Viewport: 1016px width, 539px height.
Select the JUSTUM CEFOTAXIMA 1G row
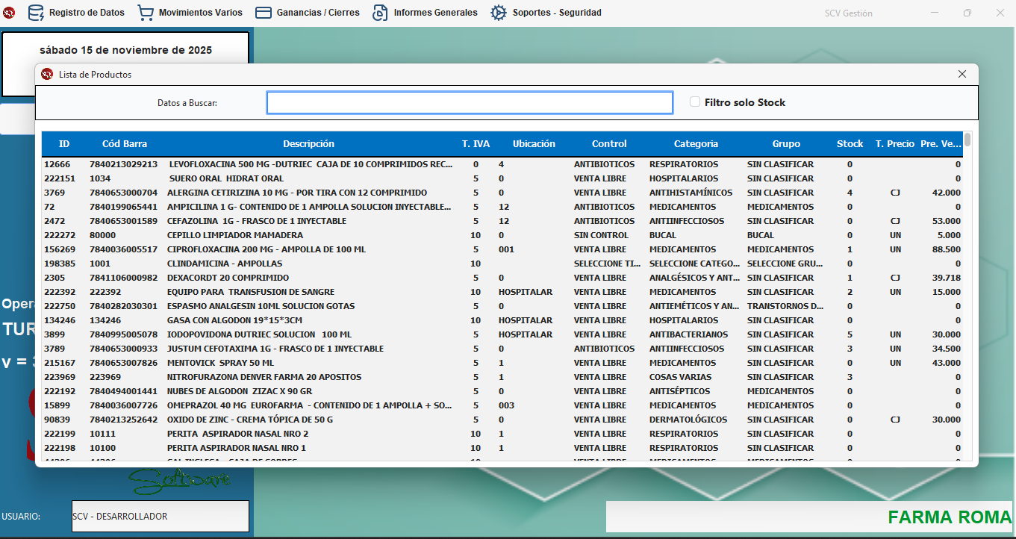click(x=502, y=349)
